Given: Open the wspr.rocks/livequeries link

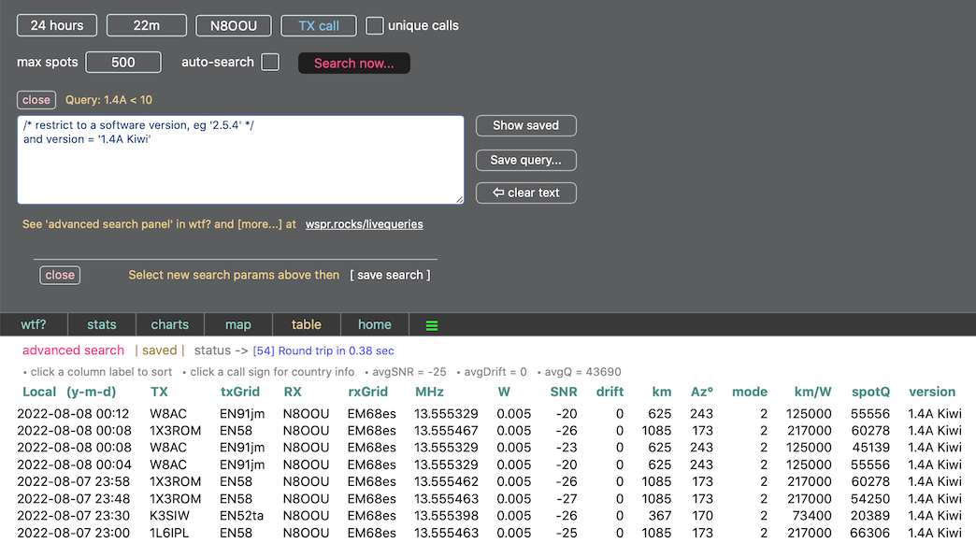Looking at the screenshot, I should click(x=365, y=224).
